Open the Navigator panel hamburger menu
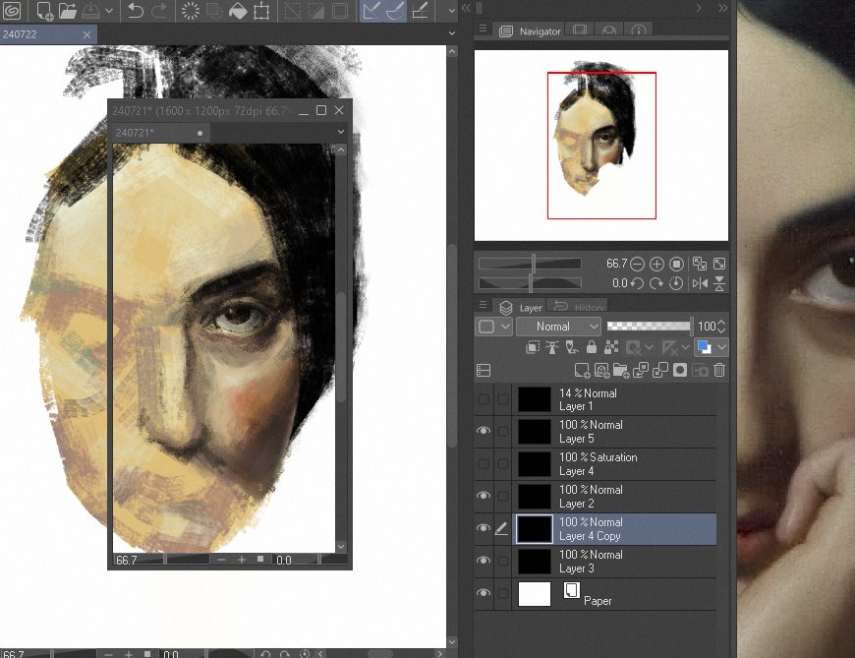This screenshot has width=855, height=658. click(x=483, y=29)
